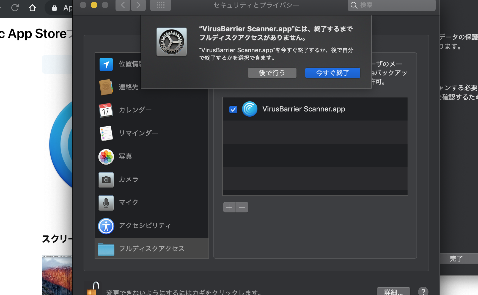
Task: Click the Location Services arrow icon
Action: (106, 64)
